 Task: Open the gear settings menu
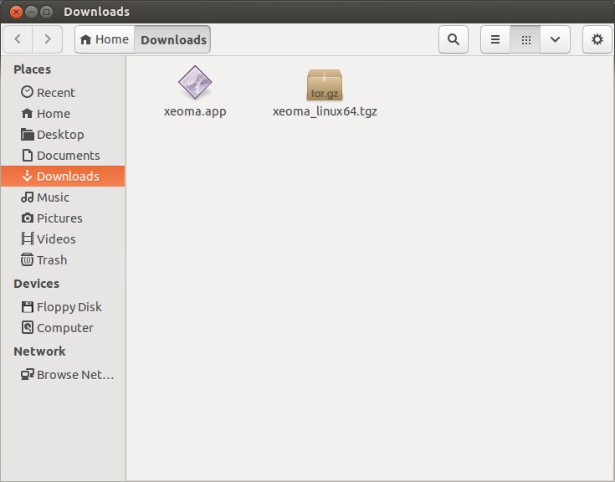[597, 39]
